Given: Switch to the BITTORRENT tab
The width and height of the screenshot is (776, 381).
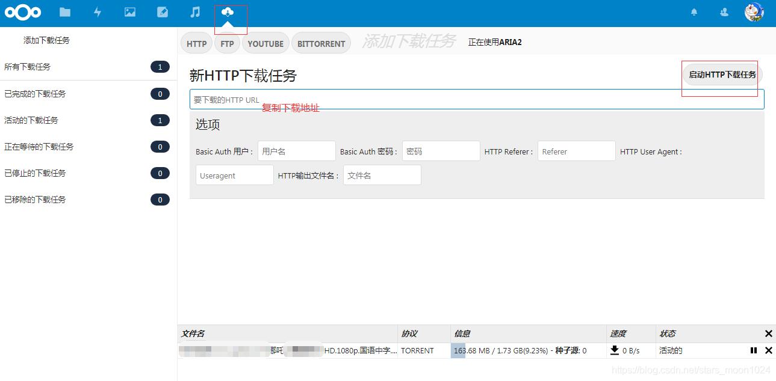Looking at the screenshot, I should point(321,43).
